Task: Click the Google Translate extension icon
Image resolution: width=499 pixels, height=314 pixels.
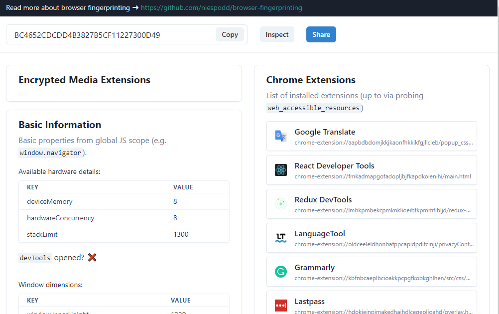Action: point(281,136)
